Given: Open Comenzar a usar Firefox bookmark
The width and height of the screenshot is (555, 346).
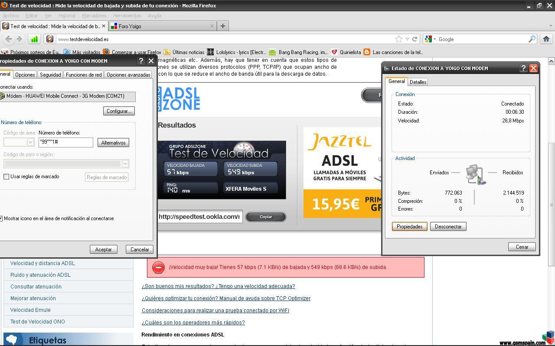Looking at the screenshot, I should click(x=132, y=52).
